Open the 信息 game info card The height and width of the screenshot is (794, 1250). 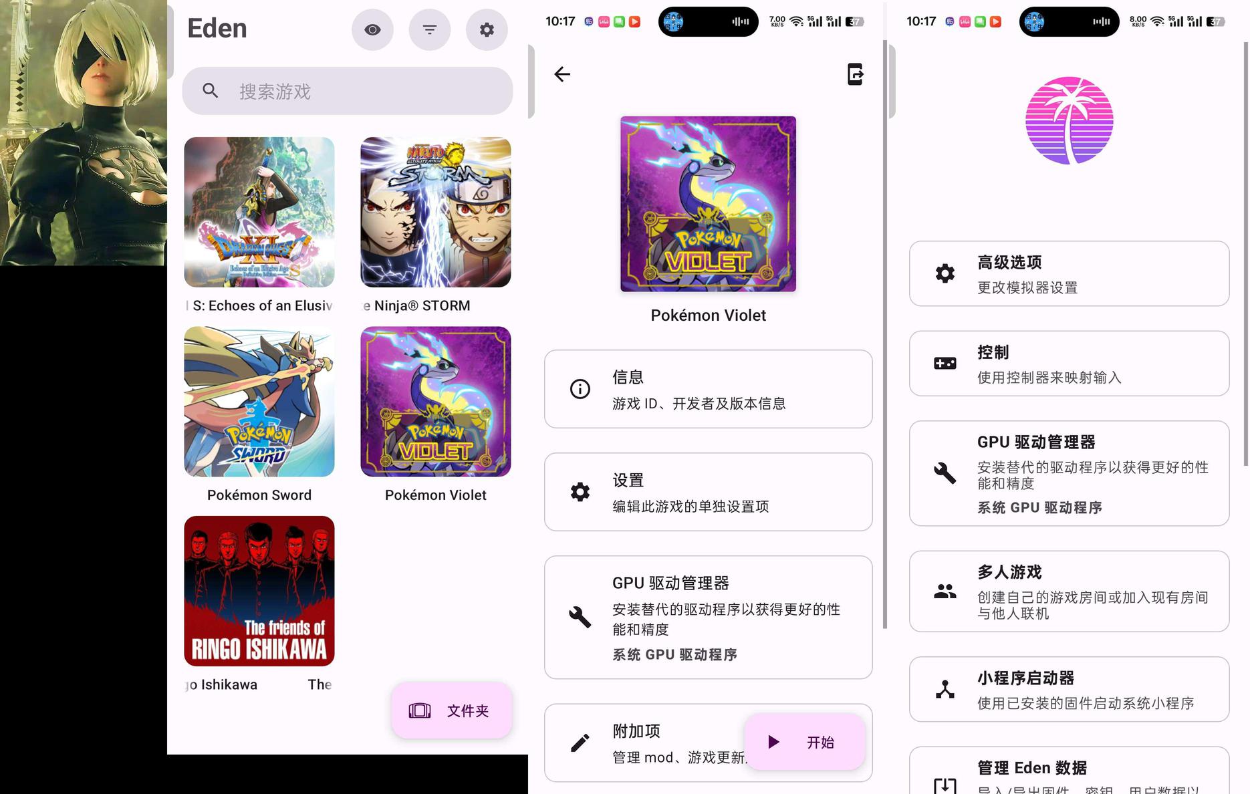point(708,389)
